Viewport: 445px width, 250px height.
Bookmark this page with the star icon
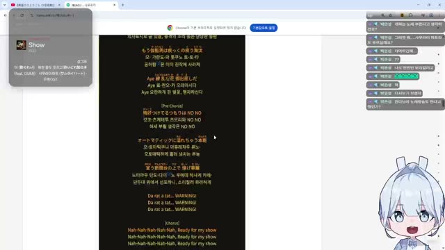point(391,15)
